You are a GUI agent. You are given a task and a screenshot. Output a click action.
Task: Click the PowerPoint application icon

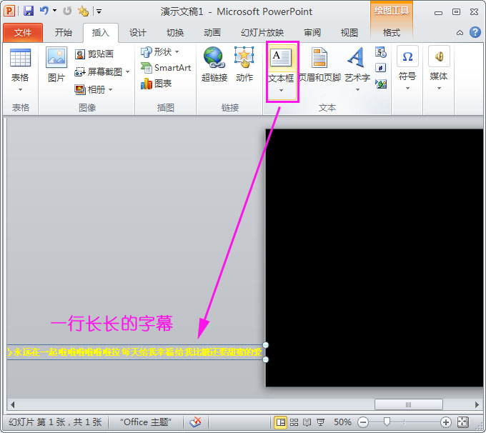click(x=9, y=11)
